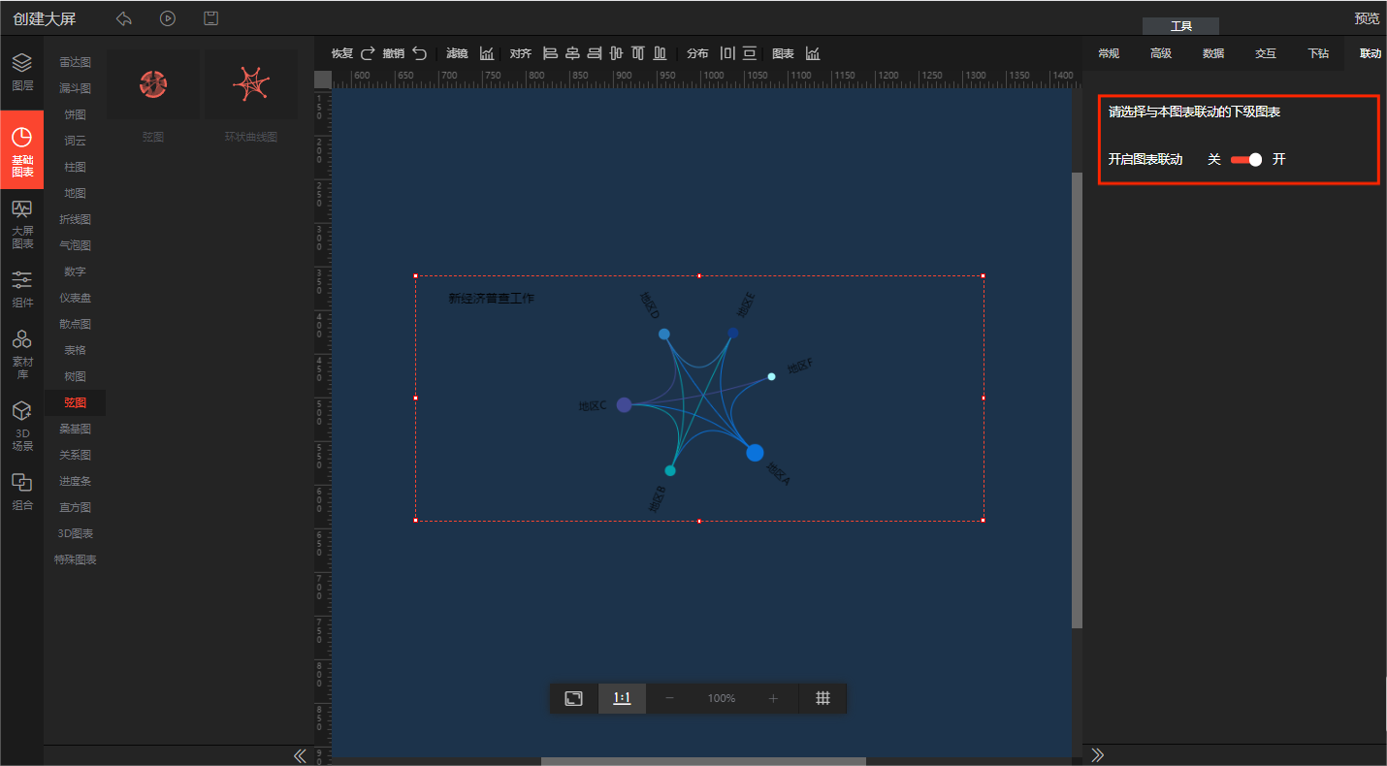This screenshot has height=766, width=1387.
Task: Select 词云 in chart type list
Action: tap(75, 141)
